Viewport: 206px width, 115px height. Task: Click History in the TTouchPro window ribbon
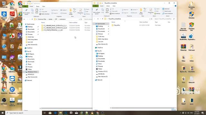click(x=157, y=13)
